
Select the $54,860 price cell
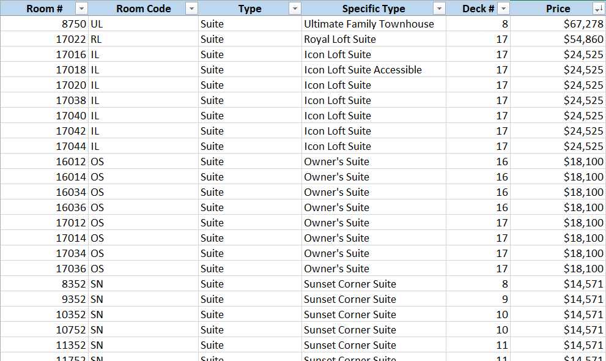pos(558,39)
